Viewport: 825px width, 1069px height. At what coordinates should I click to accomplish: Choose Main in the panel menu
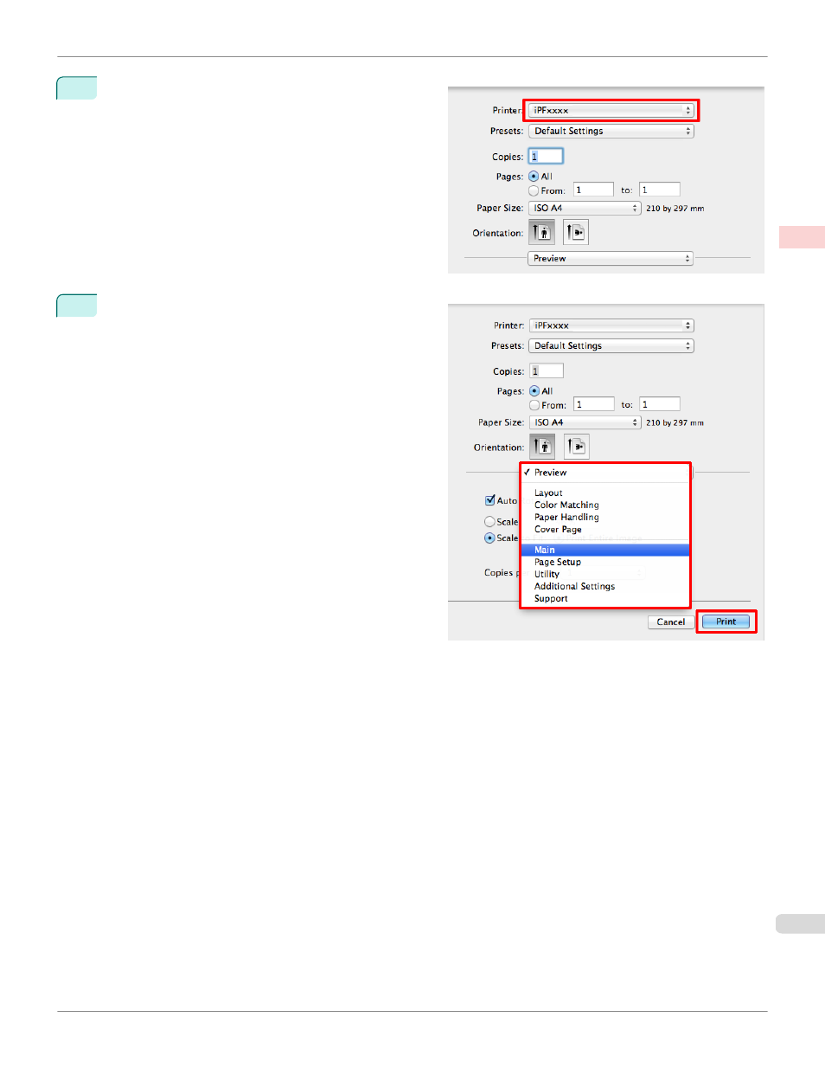(605, 550)
